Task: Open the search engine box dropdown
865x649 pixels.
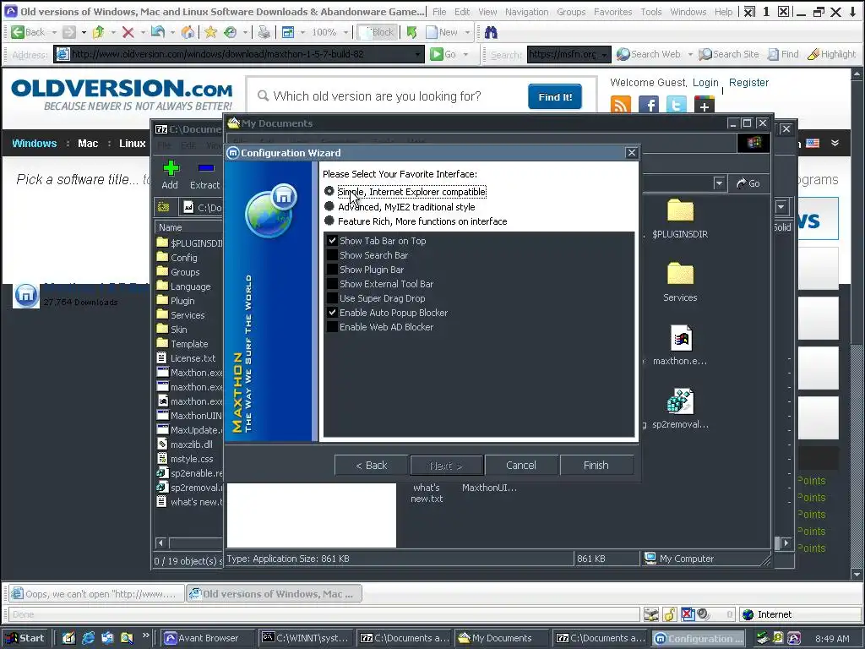Action: (x=605, y=54)
